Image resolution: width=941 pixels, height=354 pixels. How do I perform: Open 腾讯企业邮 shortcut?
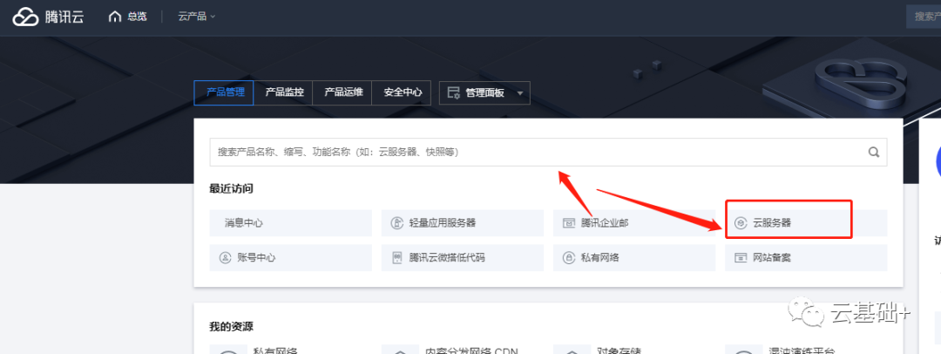(634, 223)
